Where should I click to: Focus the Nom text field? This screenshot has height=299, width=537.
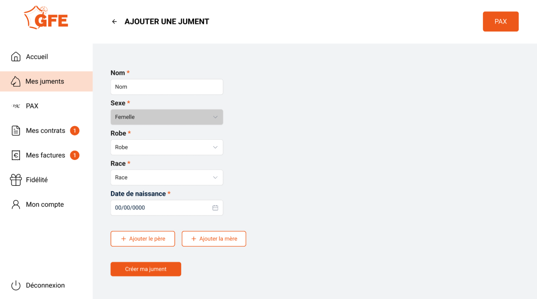[167, 87]
